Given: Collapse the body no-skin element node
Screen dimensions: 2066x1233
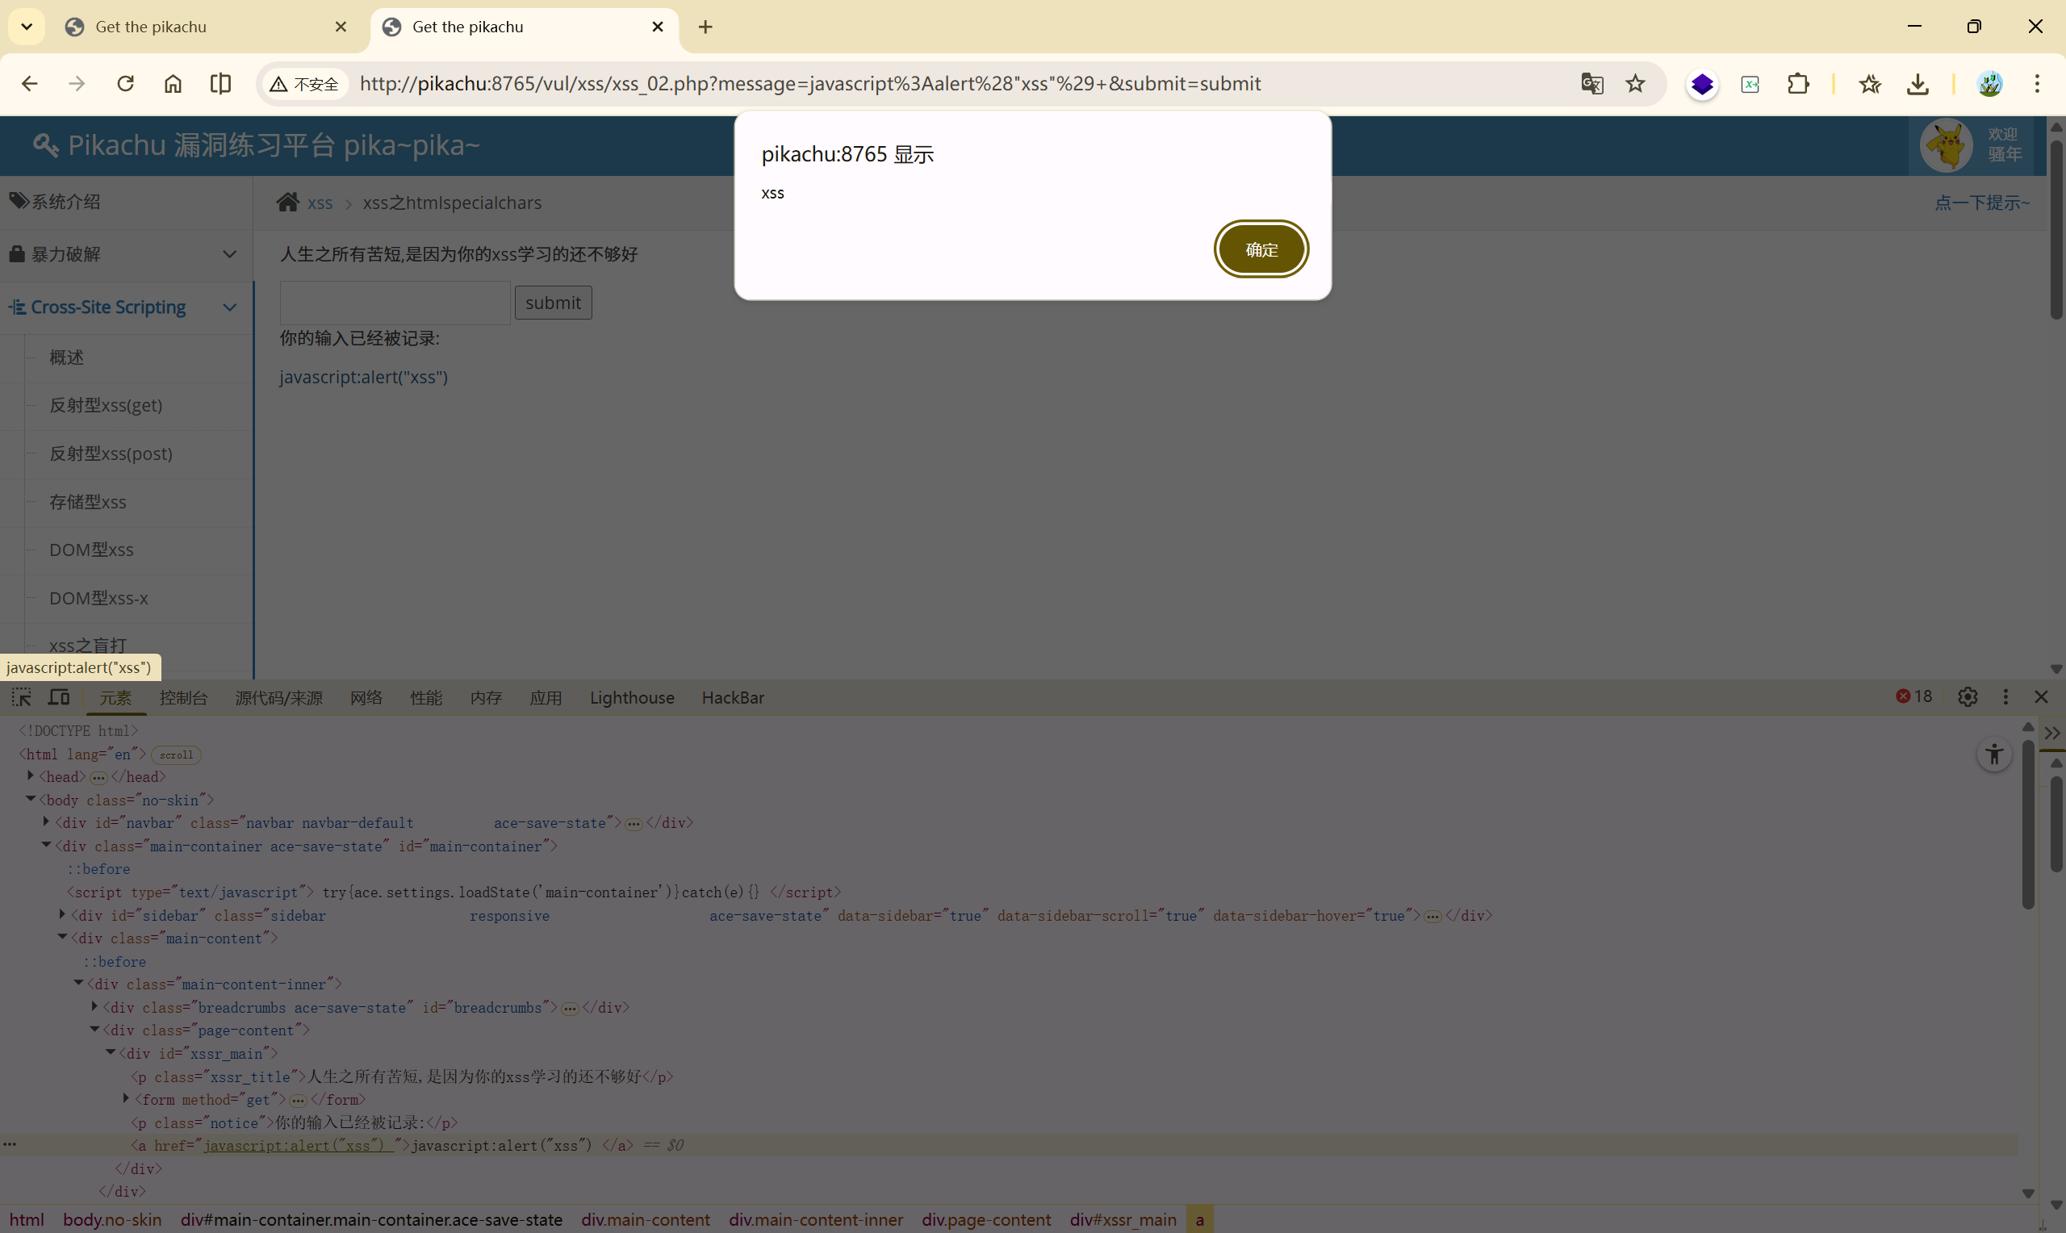Looking at the screenshot, I should click(31, 800).
